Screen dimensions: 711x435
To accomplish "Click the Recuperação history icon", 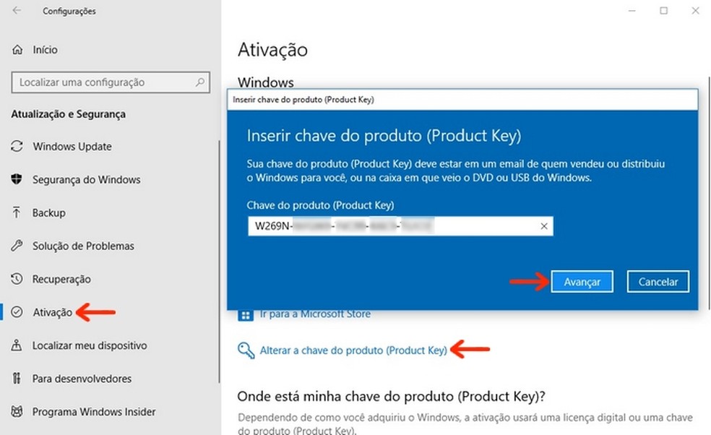I will [x=17, y=280].
